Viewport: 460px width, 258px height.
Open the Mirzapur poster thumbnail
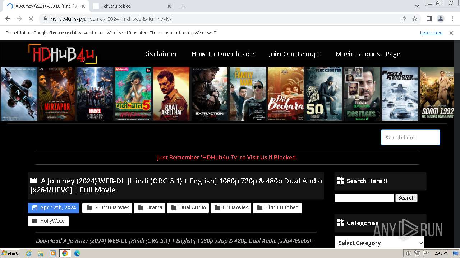coord(57,94)
